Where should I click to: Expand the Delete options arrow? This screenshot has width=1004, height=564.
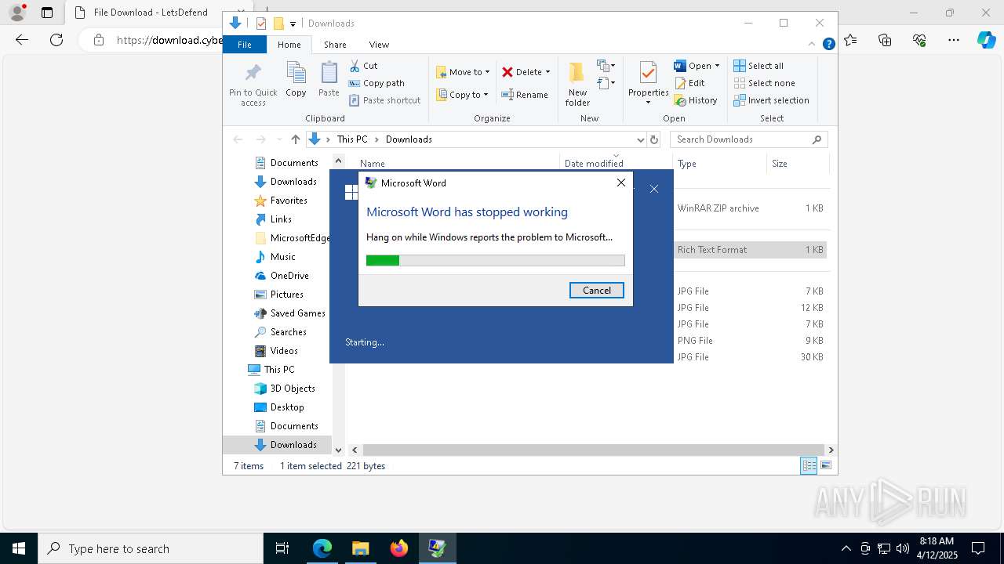(x=547, y=72)
